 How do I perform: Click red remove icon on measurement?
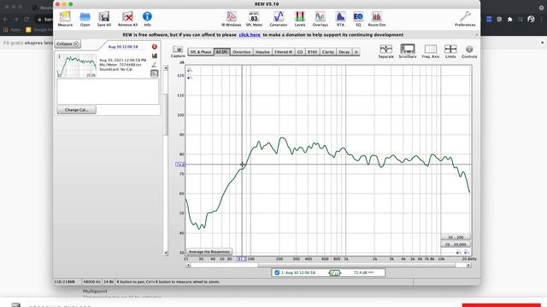[x=155, y=47]
